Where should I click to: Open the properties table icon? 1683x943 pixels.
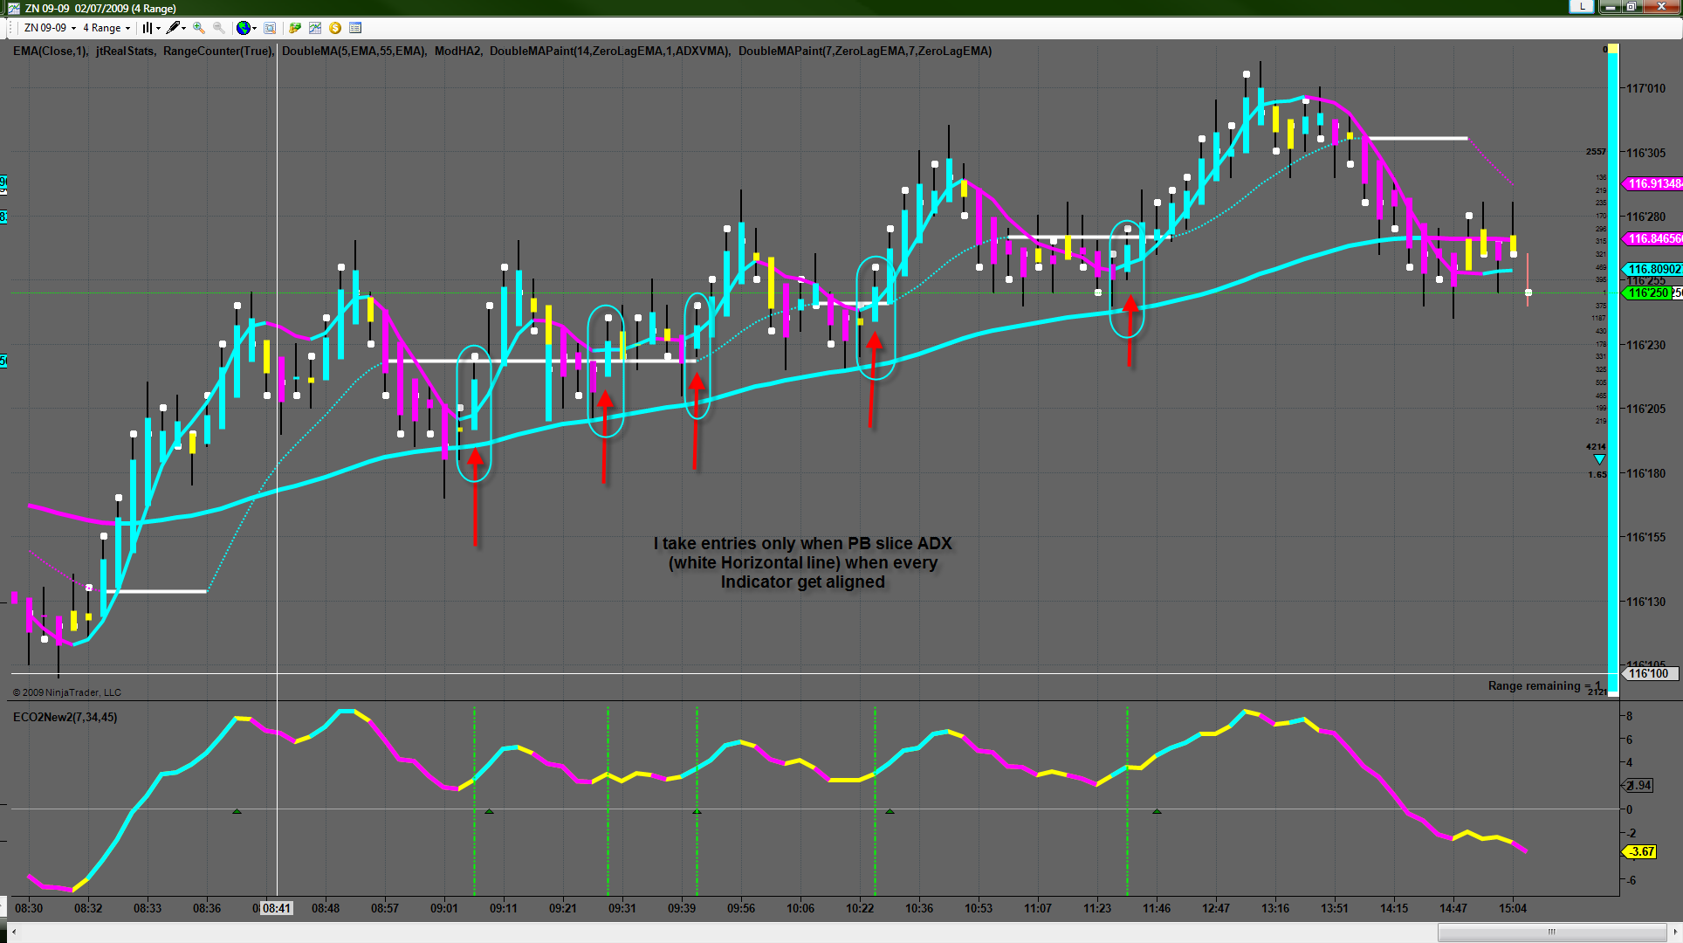(x=355, y=28)
